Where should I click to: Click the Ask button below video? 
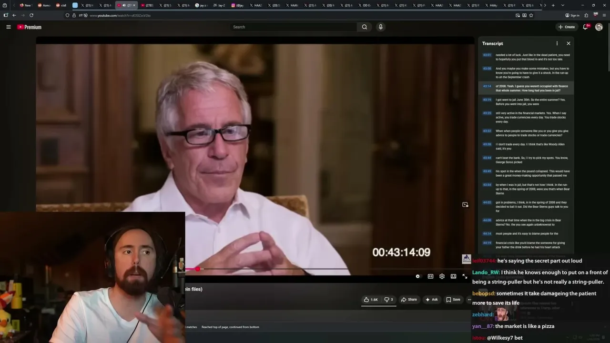(431, 300)
